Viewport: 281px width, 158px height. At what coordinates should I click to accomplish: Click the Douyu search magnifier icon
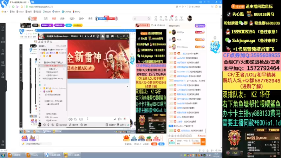click(149, 19)
